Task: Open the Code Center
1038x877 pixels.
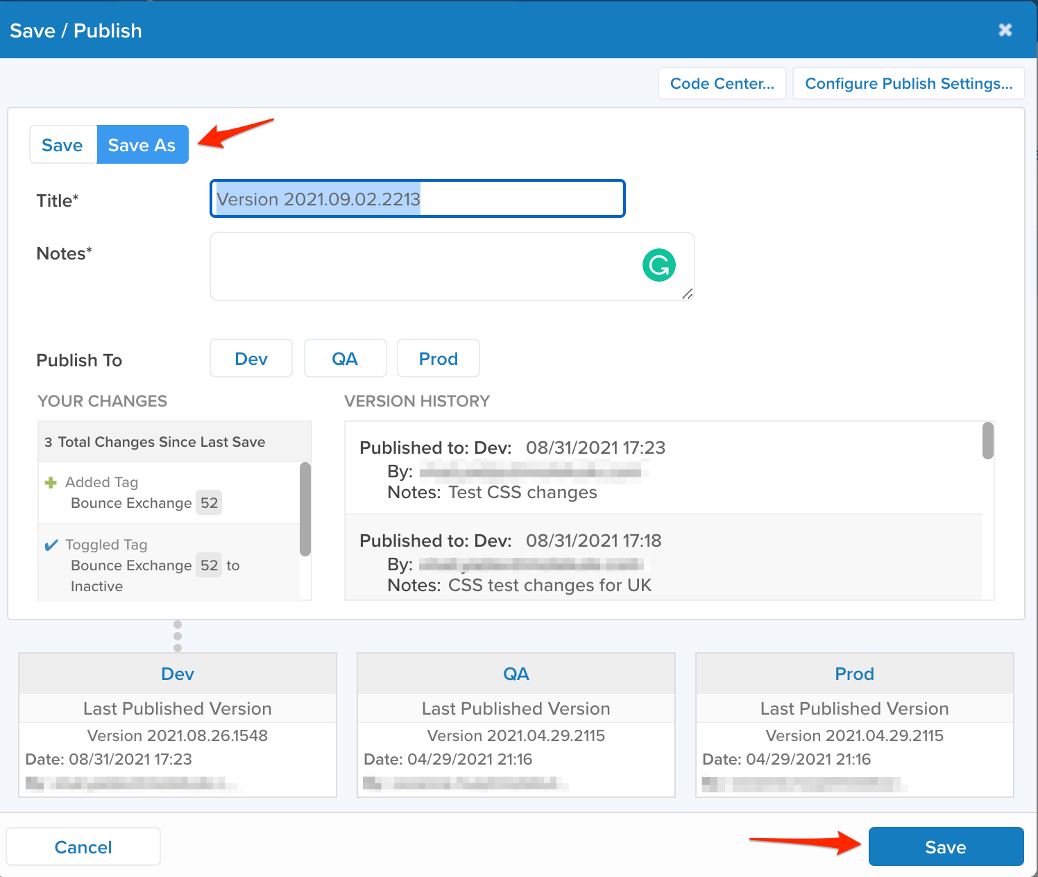Action: coord(722,83)
